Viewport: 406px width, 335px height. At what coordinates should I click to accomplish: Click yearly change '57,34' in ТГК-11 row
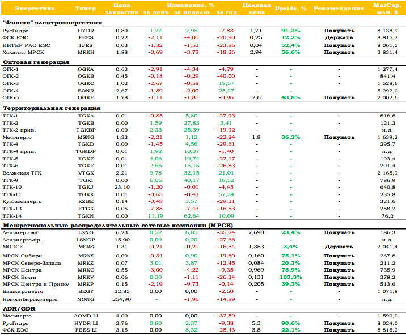[226, 194]
